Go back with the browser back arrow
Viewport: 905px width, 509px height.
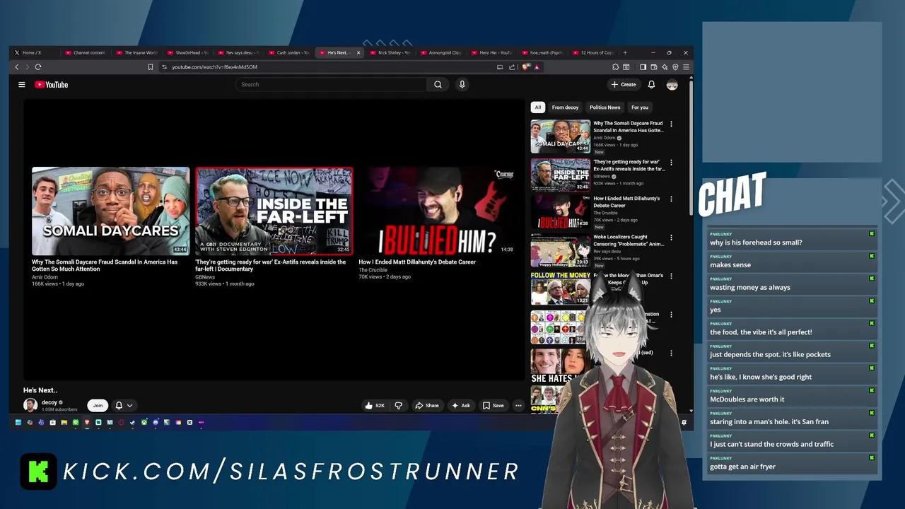tap(17, 67)
